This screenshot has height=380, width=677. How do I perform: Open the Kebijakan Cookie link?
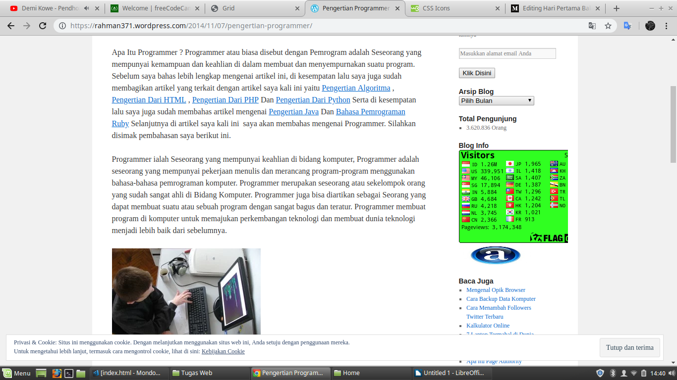point(223,351)
